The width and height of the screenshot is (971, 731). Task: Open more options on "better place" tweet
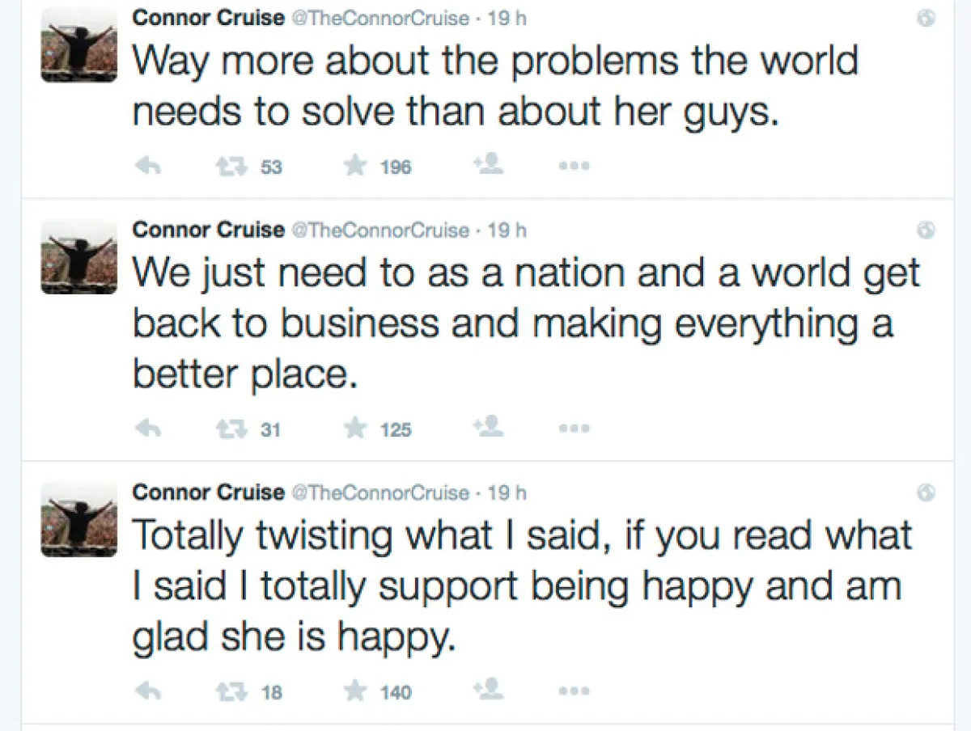(575, 430)
